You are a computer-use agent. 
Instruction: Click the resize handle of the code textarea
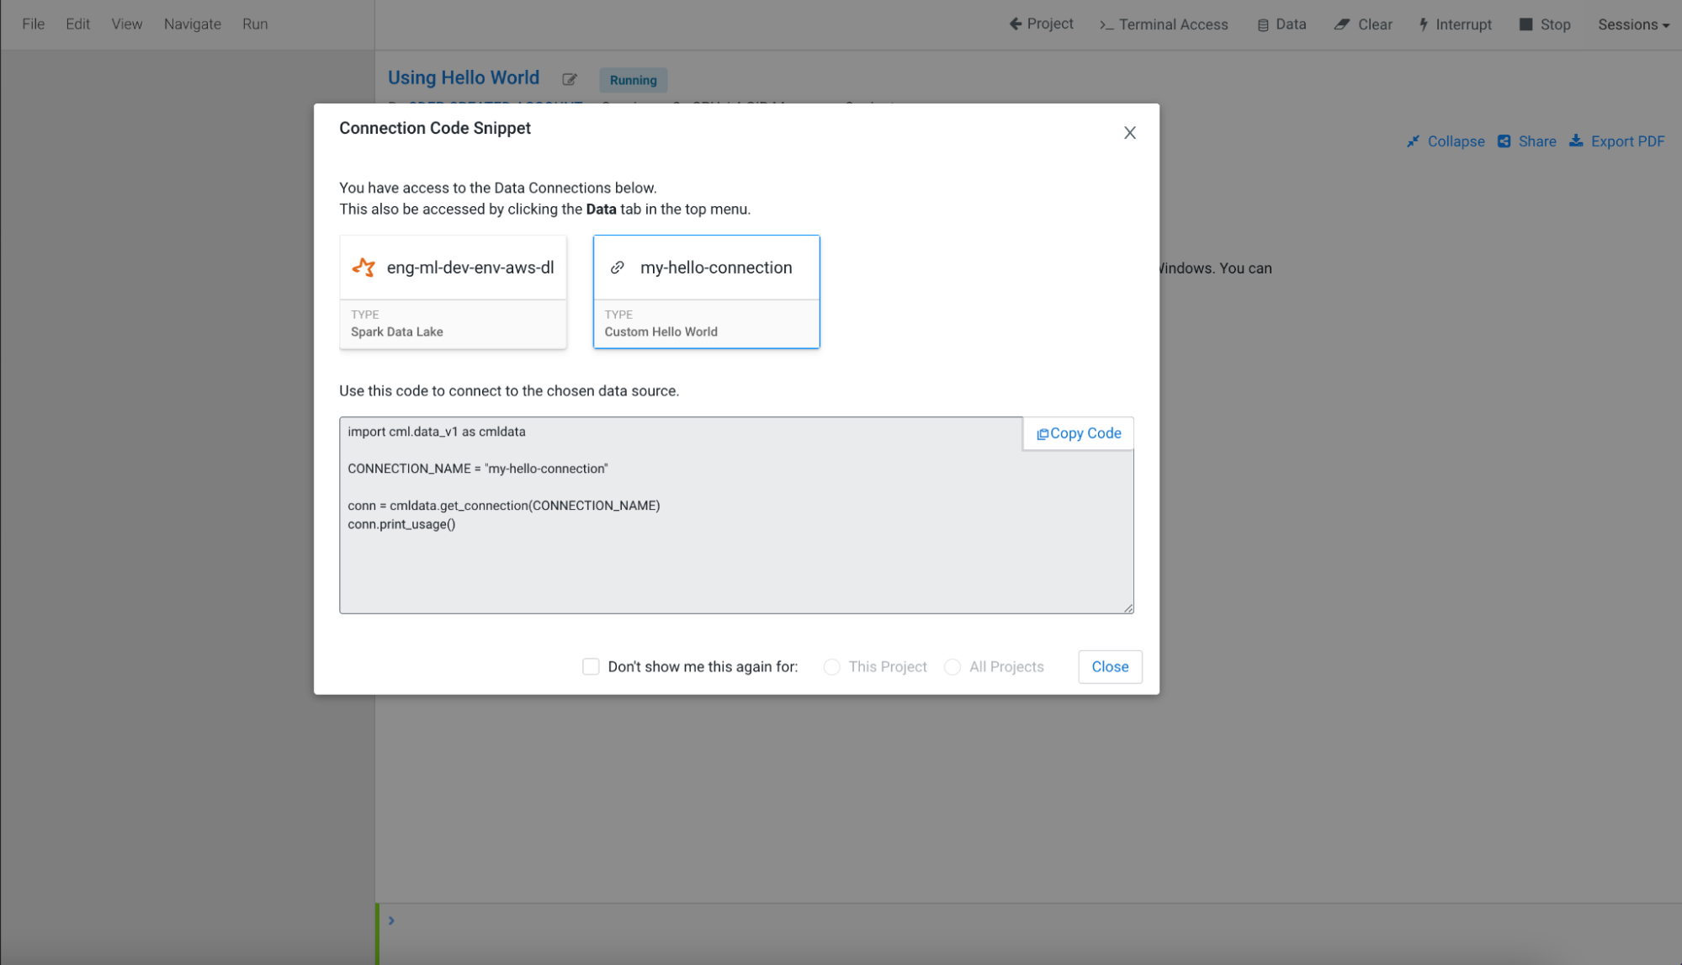tap(1128, 607)
